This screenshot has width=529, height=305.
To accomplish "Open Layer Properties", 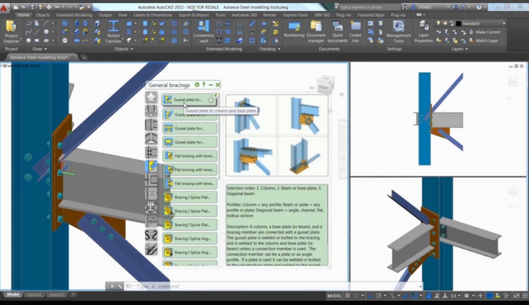I will [423, 31].
